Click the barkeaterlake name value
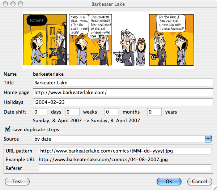This screenshot has width=217, height=190. 48,74
